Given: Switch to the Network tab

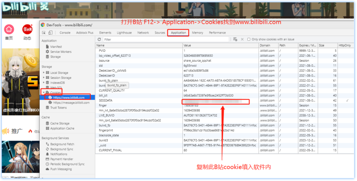Looking at the screenshot, I should 143,33.
